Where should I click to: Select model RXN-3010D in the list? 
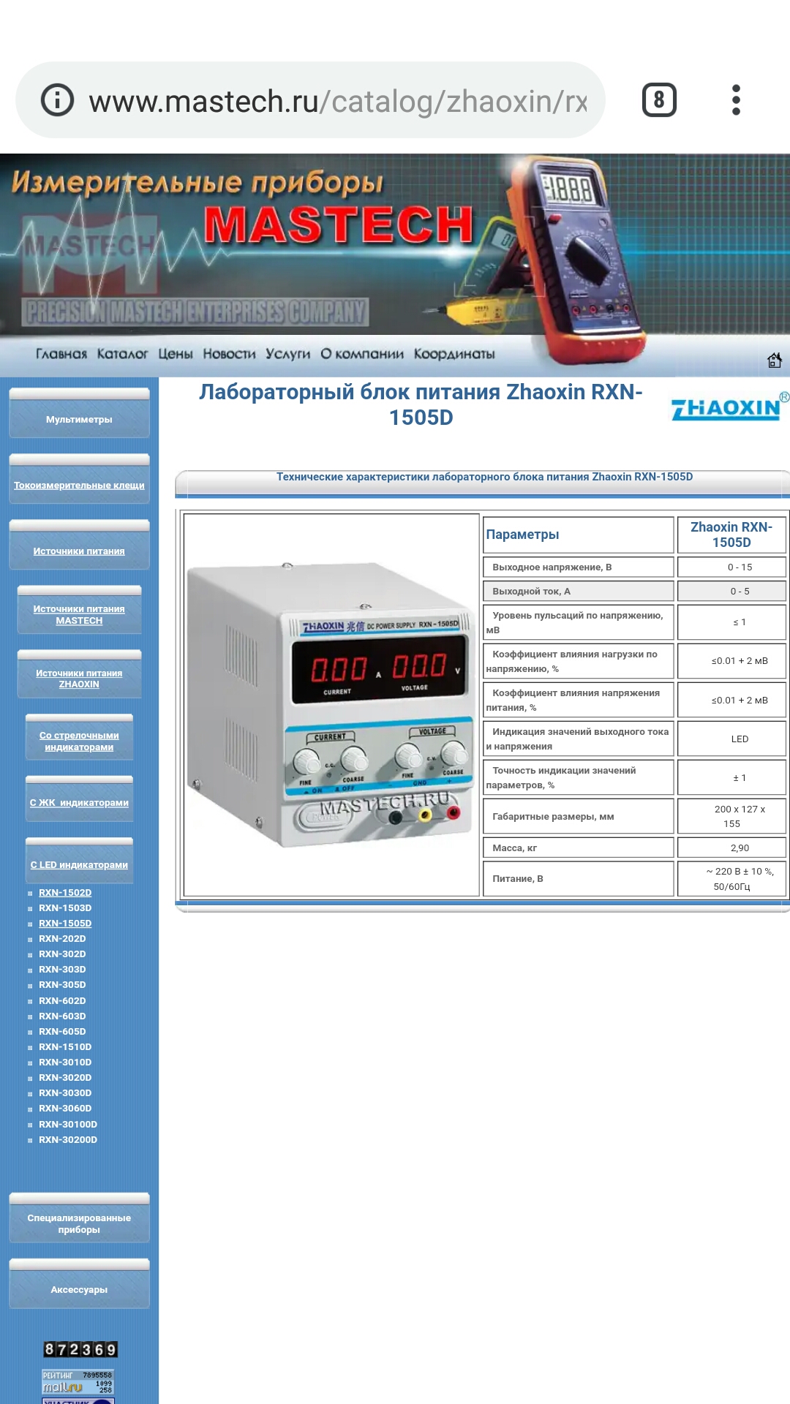coord(65,1062)
